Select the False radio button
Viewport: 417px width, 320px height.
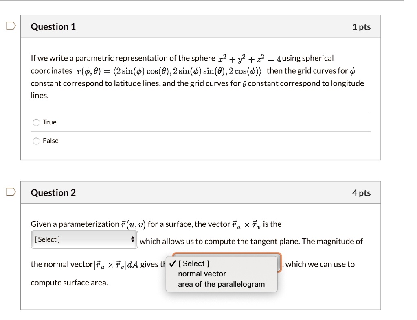pos(36,141)
